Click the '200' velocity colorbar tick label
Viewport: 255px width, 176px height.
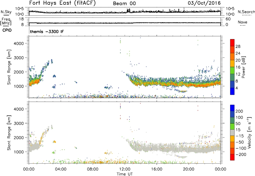coord(239,111)
